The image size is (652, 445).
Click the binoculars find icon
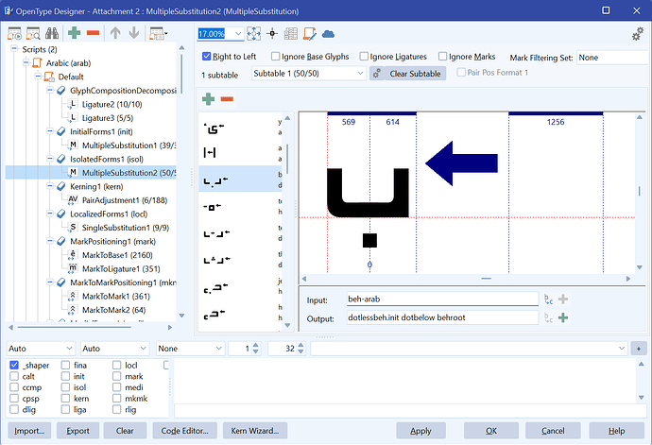pos(52,33)
